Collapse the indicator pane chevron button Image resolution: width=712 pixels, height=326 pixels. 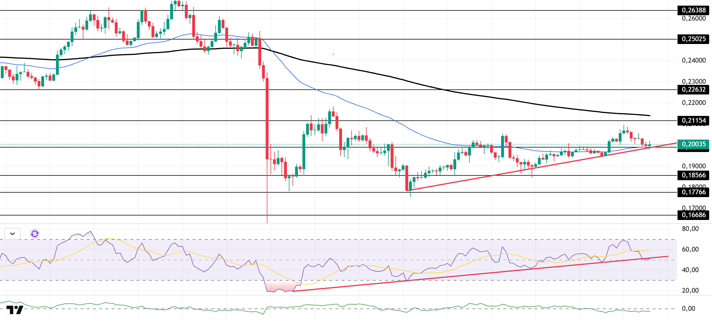coord(12,234)
